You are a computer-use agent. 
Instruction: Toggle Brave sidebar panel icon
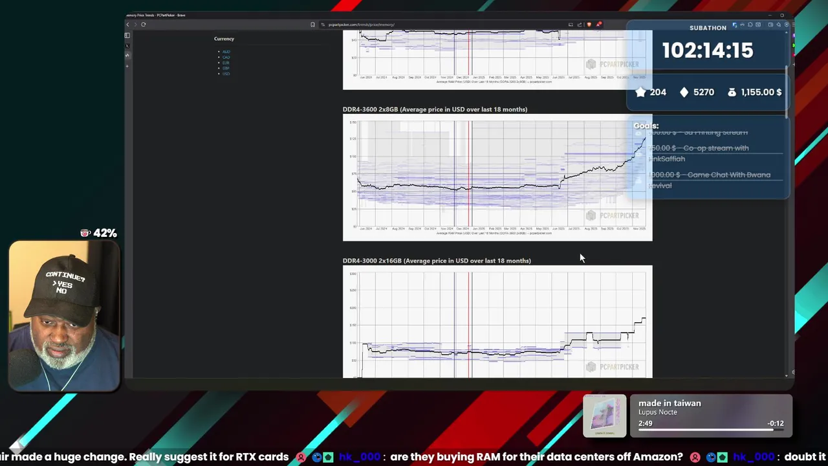click(x=127, y=36)
